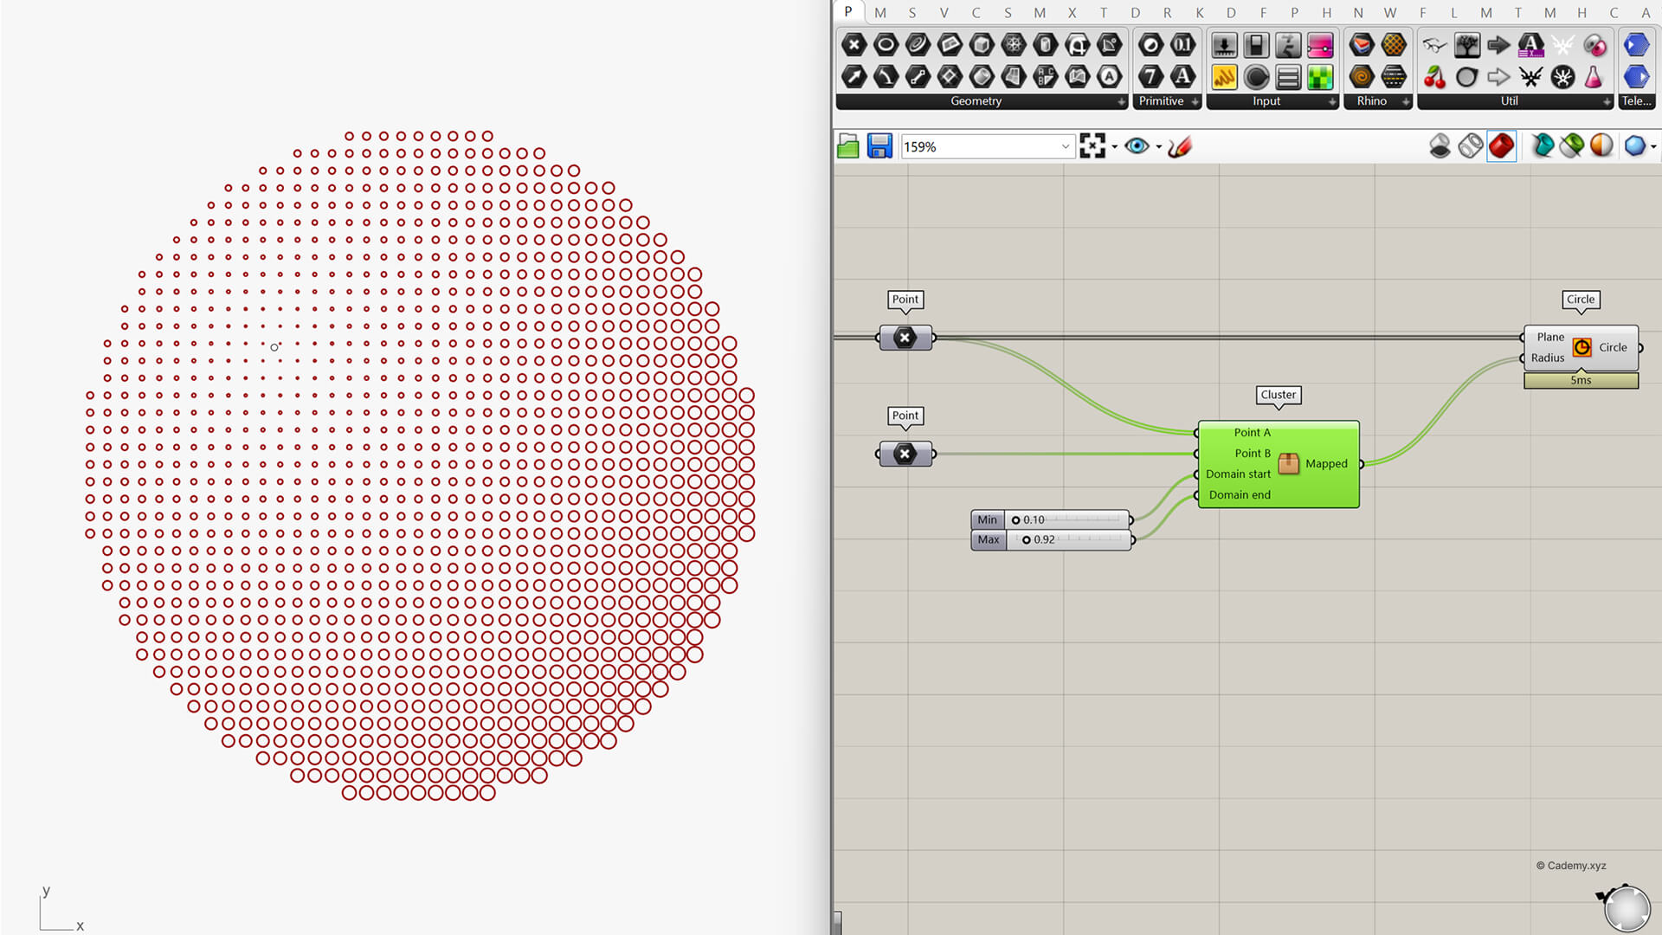
Task: Open dropdown arrow beside blue hexagon icon
Action: 1653,147
